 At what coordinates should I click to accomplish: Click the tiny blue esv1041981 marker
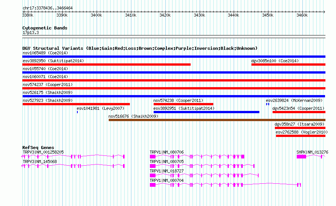[x=77, y=112]
